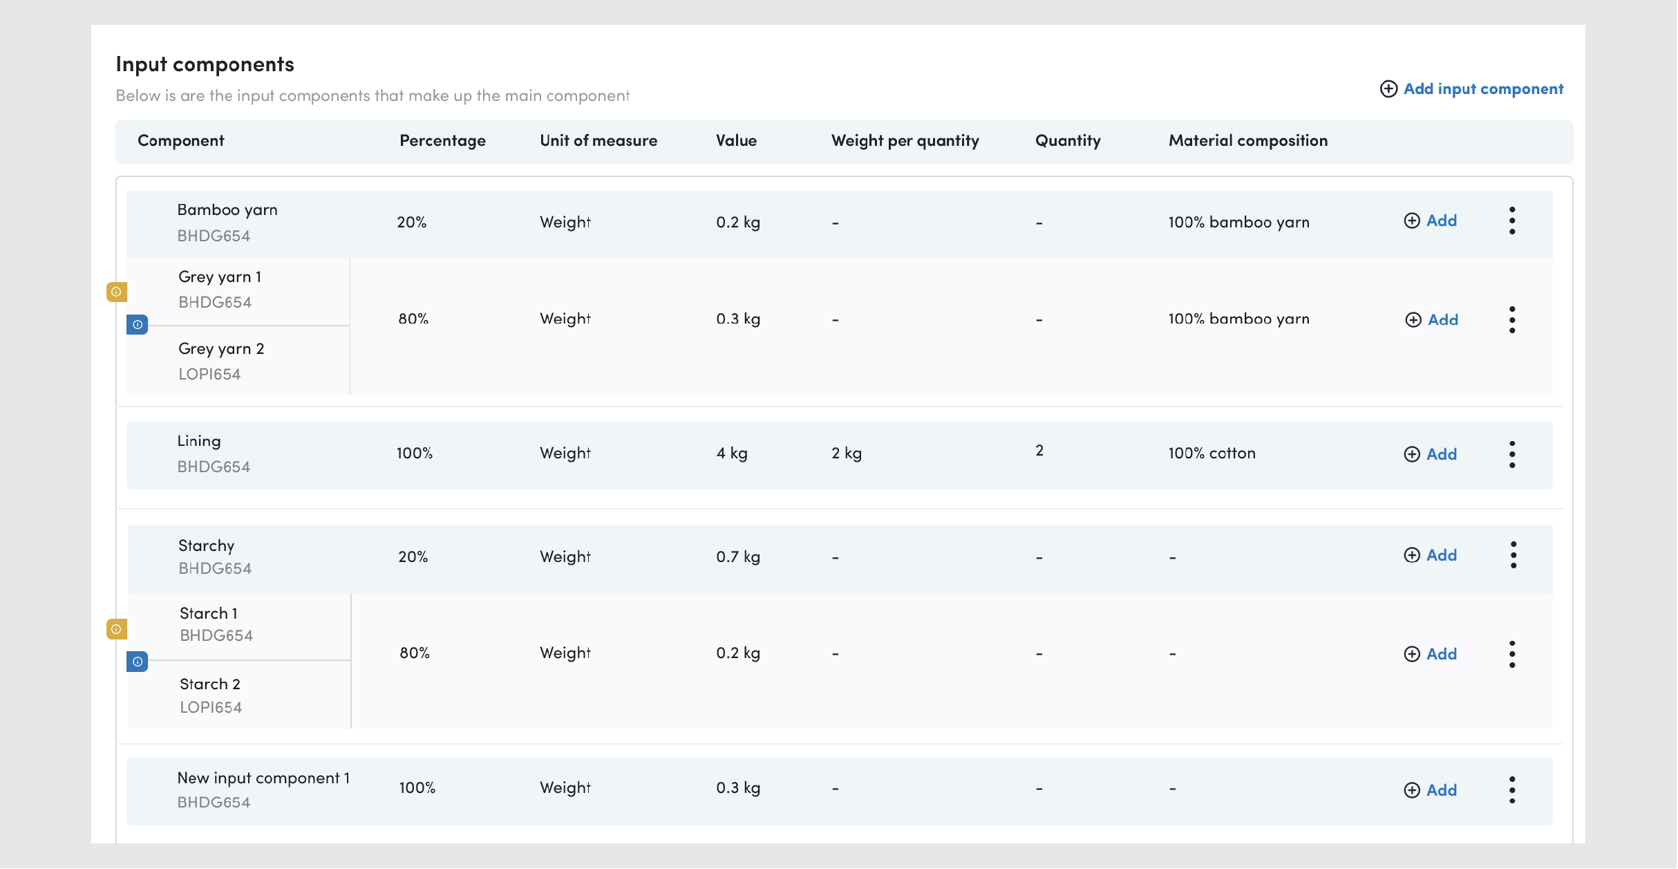Click blue info badge between Grey yarn rows
Screen dimensions: 1678x869
coord(138,324)
